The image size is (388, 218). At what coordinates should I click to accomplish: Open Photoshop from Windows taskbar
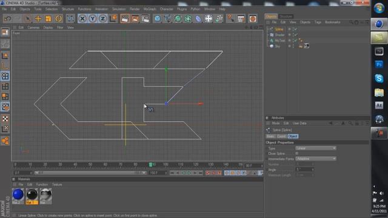pyautogui.click(x=379, y=65)
